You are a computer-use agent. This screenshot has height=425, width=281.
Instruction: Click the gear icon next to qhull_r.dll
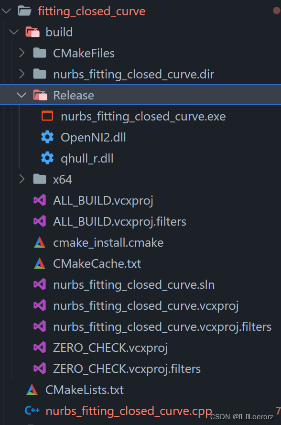[47, 158]
